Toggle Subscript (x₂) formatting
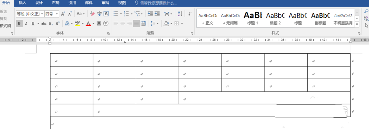This screenshot has width=369, height=136. click(51, 24)
